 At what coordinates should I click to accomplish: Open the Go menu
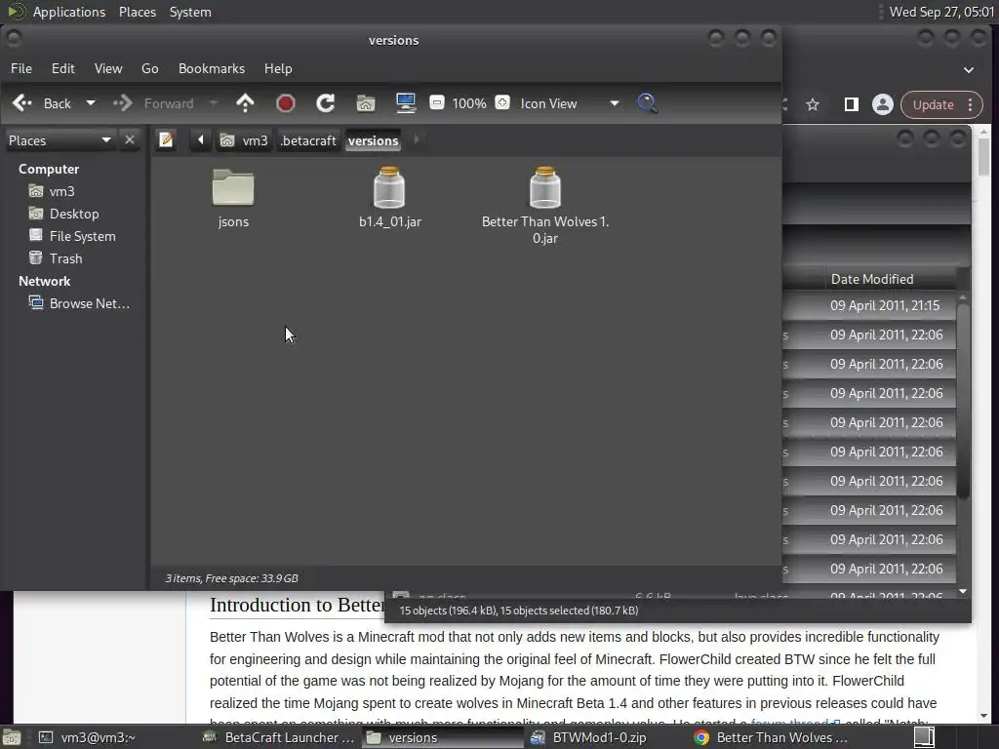click(x=149, y=68)
